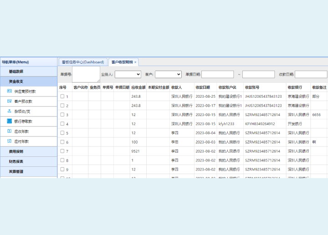The width and height of the screenshot is (328, 235).
Task: Click the 供应商预付款 sidebar icon
Action: click(10, 91)
